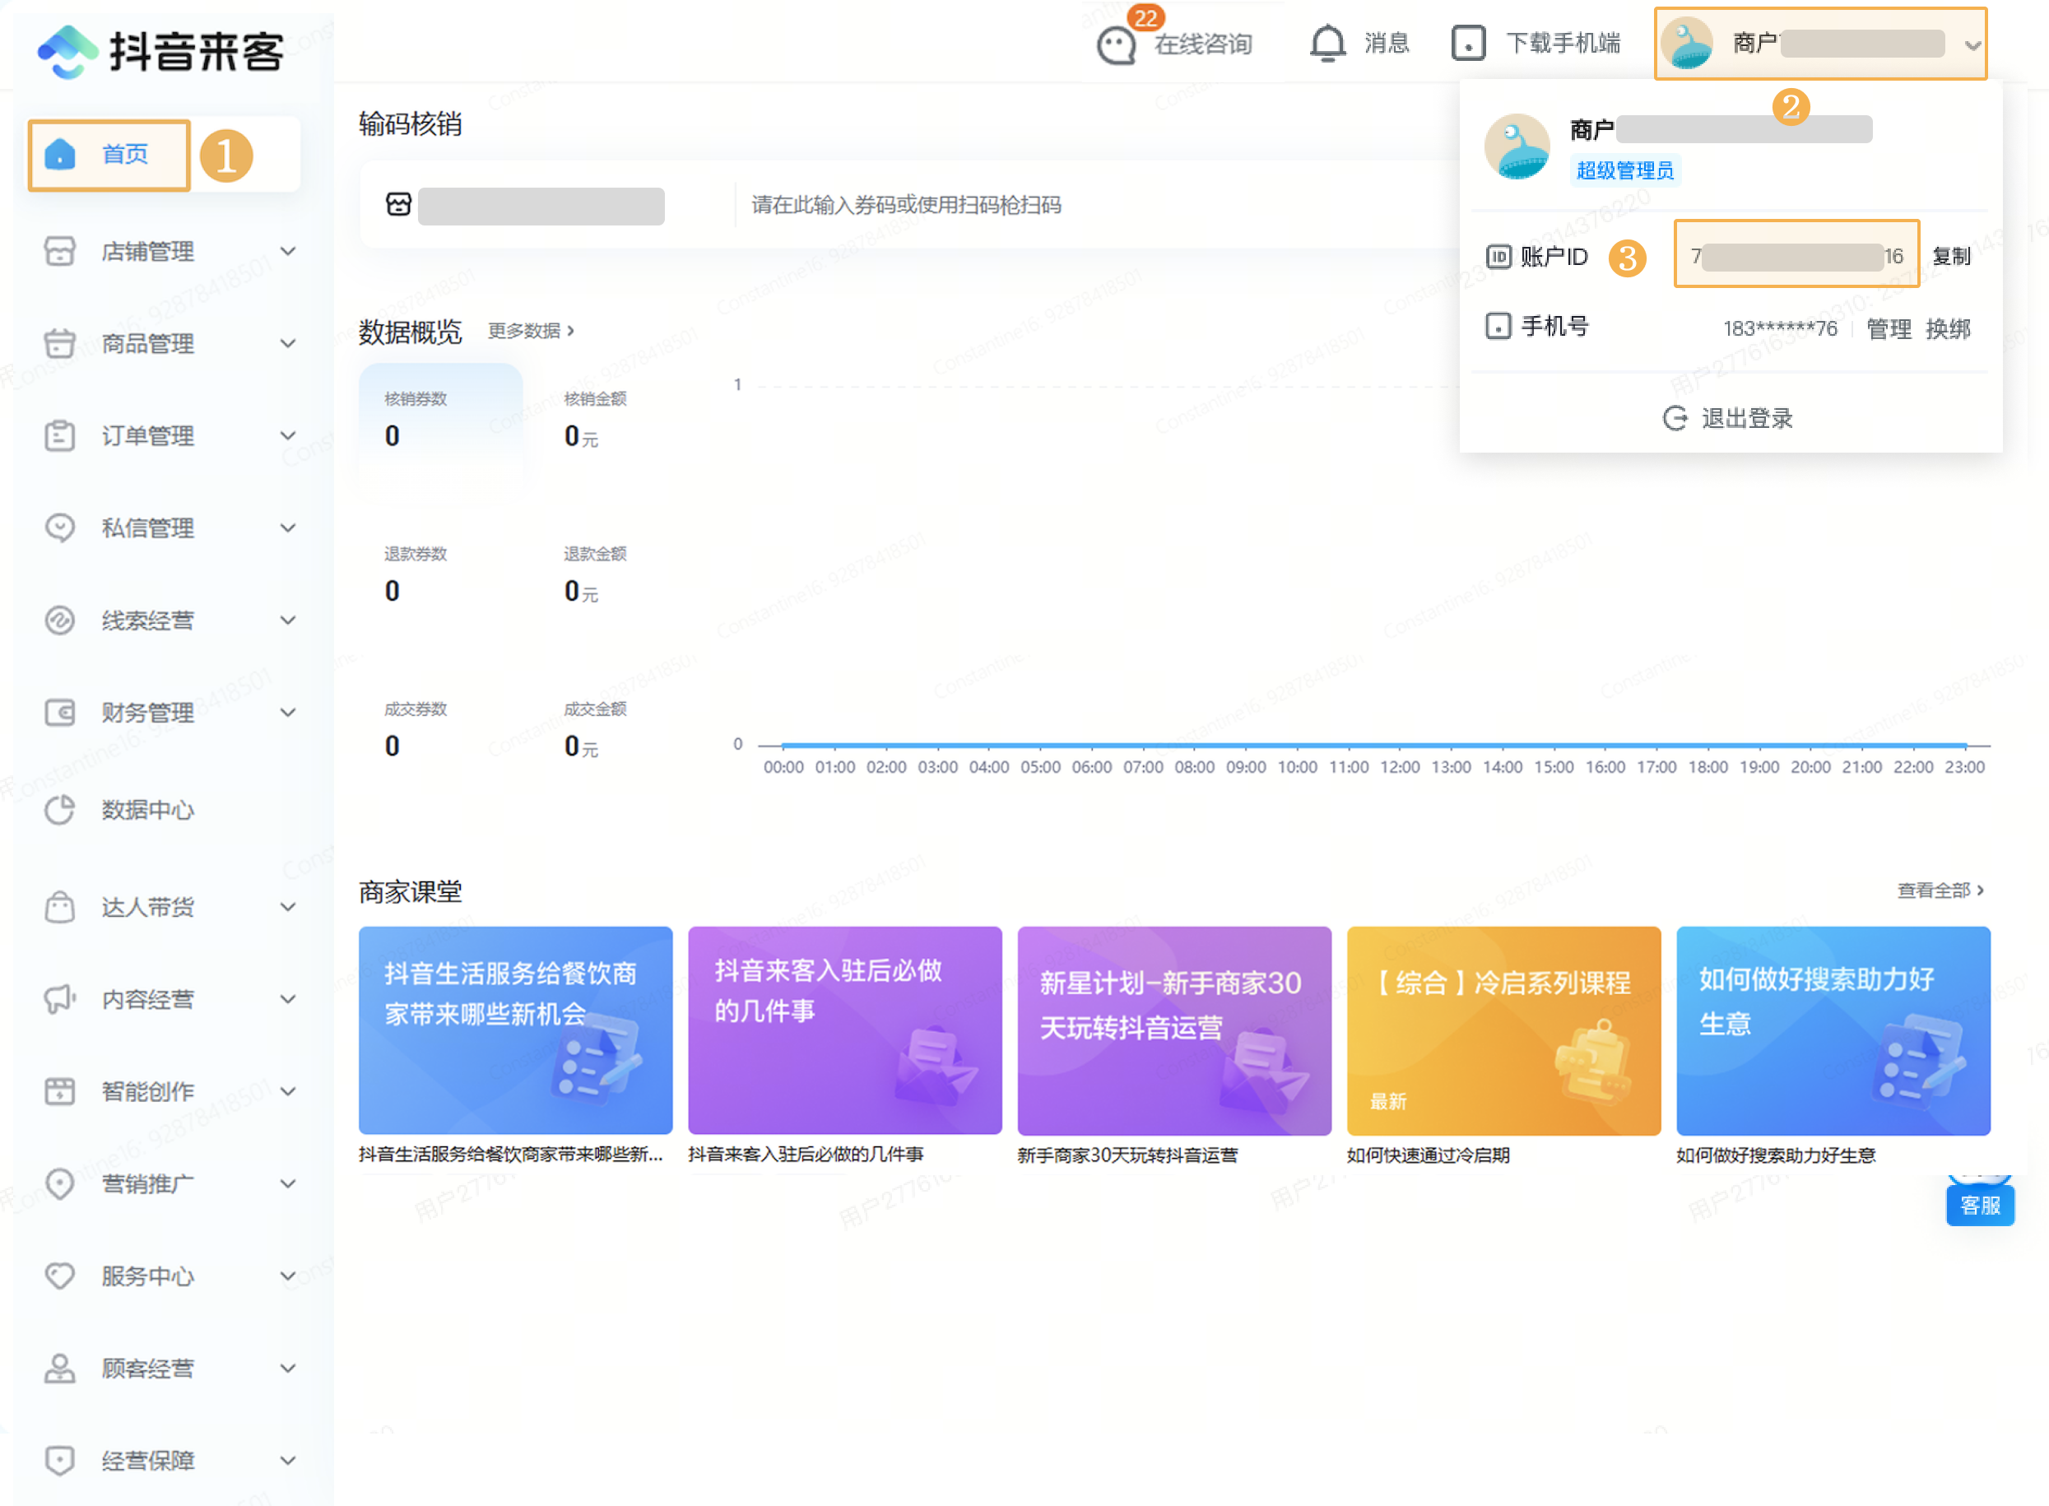Open course 抖音生活服务给餐饮商家带来哪些新机会

515,1031
